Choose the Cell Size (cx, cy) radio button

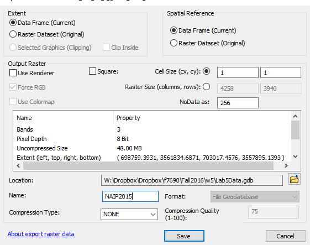pyautogui.click(x=207, y=71)
